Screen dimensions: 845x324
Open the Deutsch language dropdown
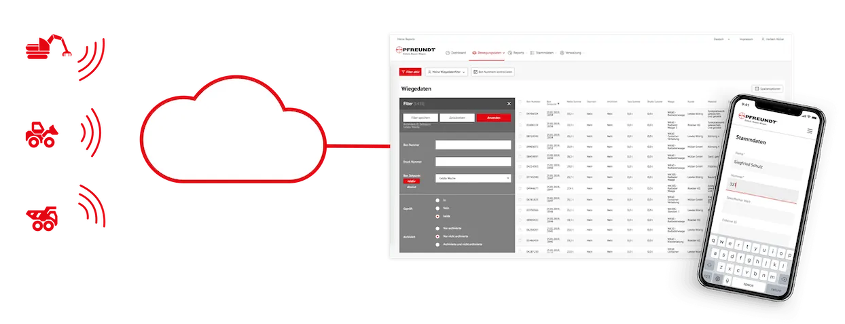pos(721,39)
